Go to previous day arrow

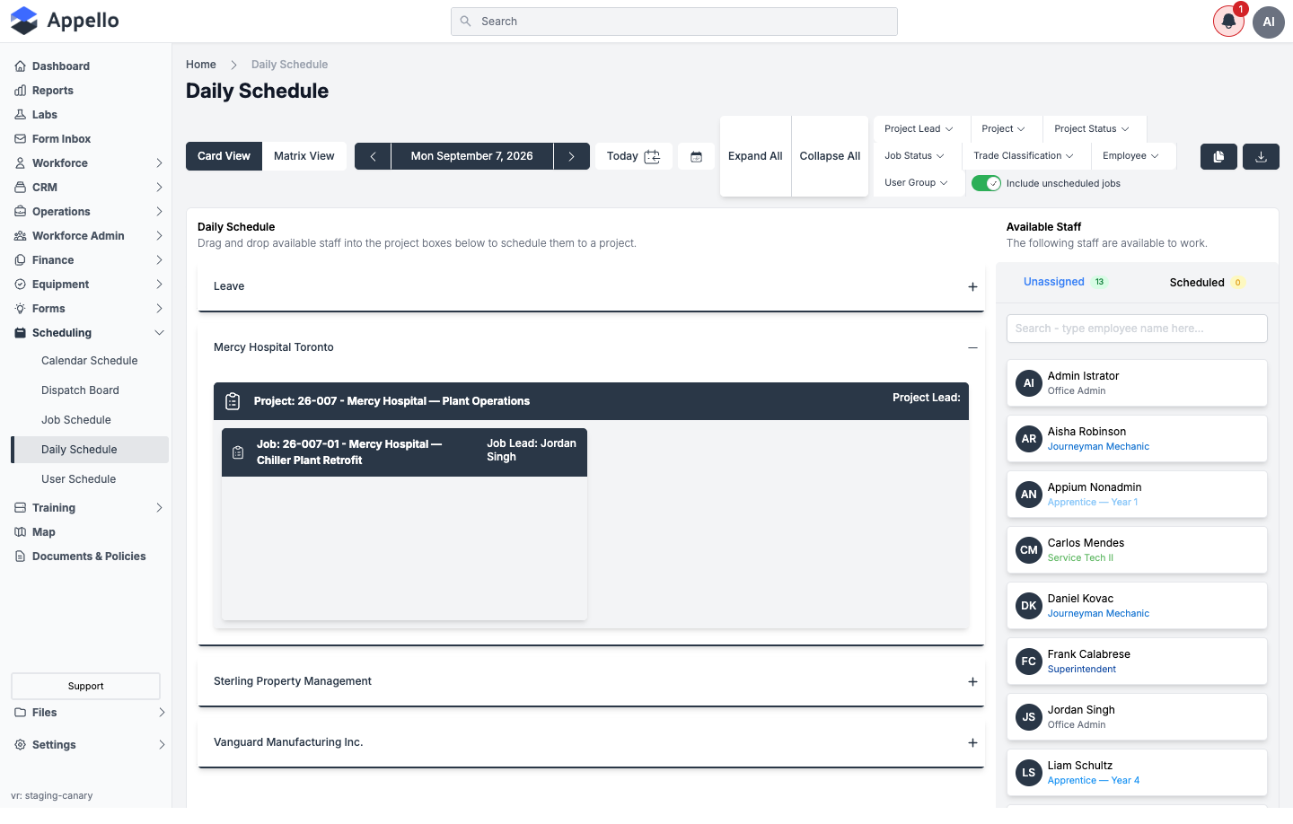373,156
